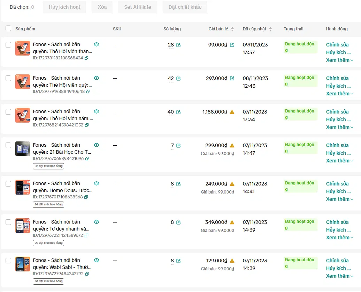361x292 pixels.
Task: Copy product ID 1729767279484242792
Action: coord(87,274)
